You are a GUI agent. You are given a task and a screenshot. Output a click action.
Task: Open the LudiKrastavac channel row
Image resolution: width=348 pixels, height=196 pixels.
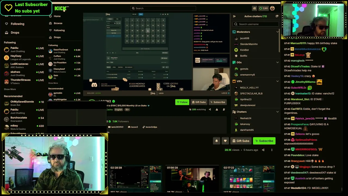pyautogui.click(x=24, y=65)
